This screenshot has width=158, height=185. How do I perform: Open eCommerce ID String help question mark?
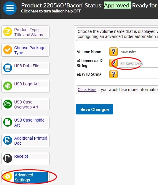114,63
